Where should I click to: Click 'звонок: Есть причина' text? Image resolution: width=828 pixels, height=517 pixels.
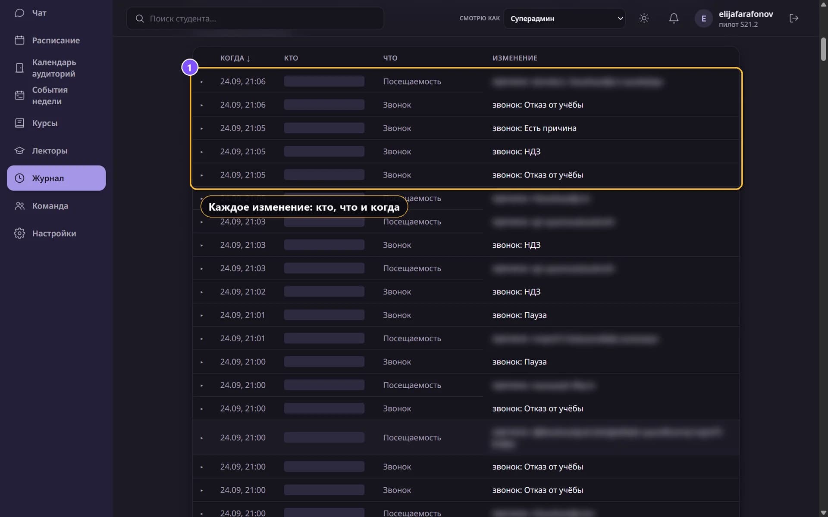[534, 128]
